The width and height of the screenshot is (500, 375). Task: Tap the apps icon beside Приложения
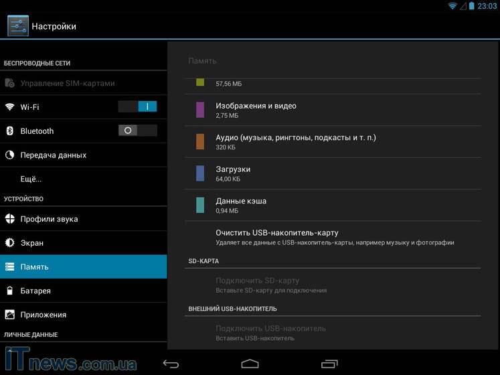10,315
